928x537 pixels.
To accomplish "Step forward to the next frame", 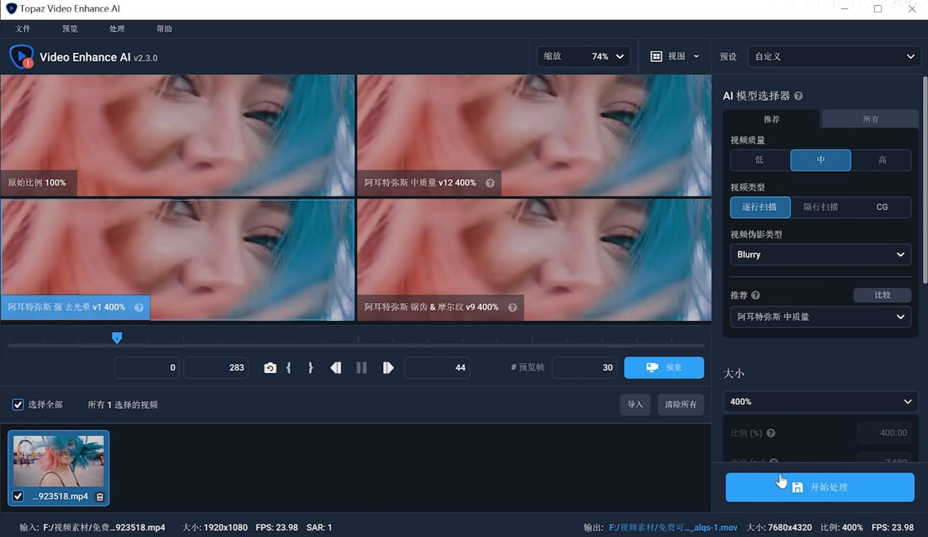I will coord(388,368).
